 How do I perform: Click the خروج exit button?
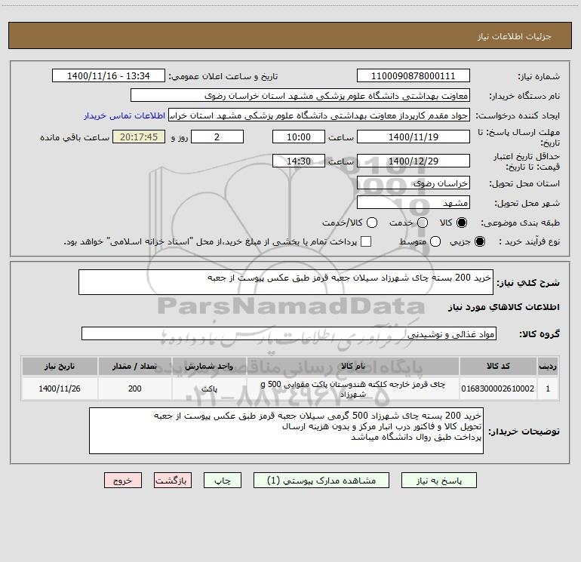pos(123,481)
